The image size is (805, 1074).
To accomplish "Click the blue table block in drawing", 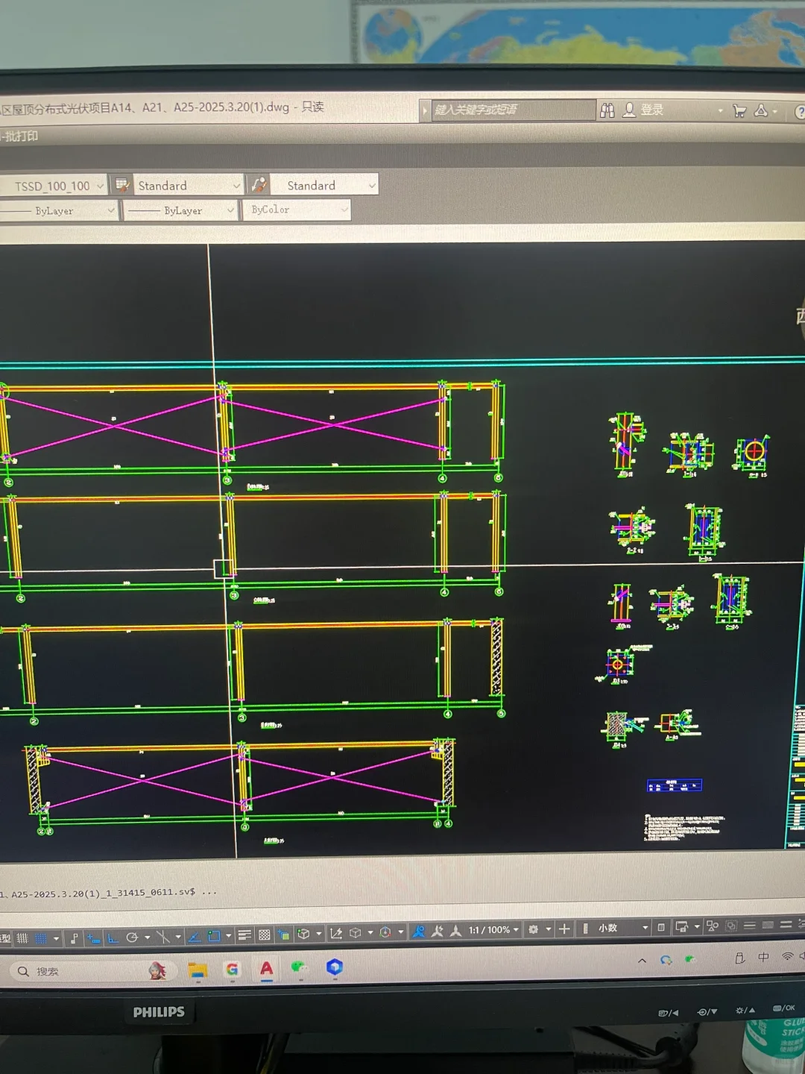I will pos(674,785).
